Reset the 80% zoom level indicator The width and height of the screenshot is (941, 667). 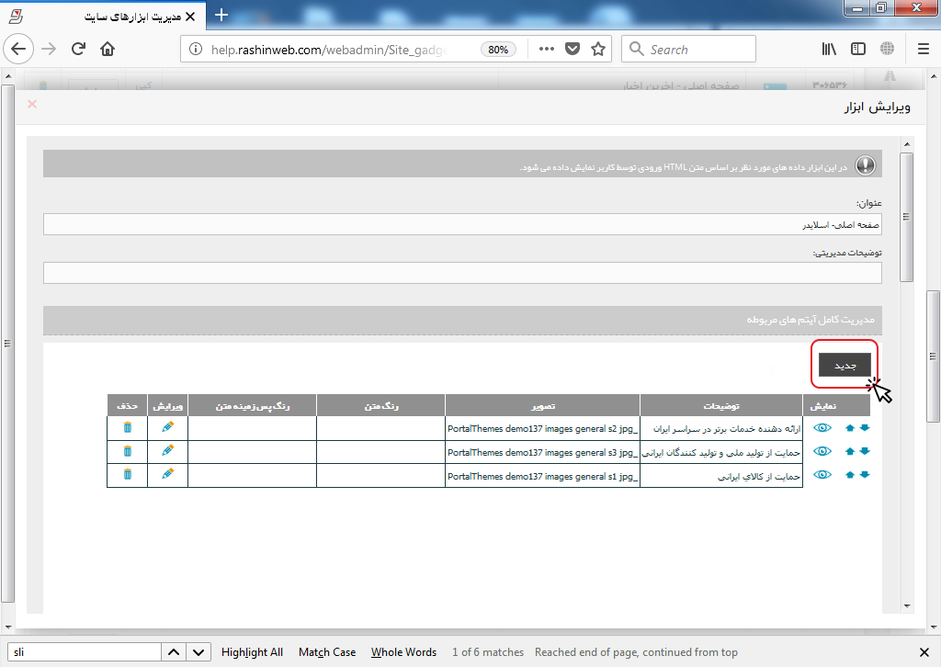coord(498,50)
